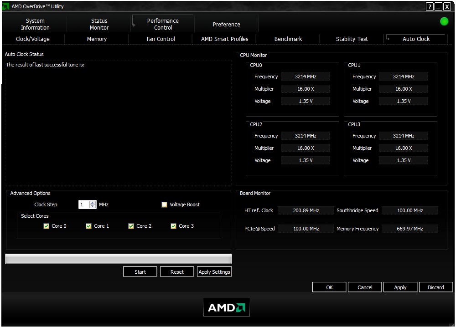The height and width of the screenshot is (327, 456).
Task: Click HT ref. Clock value 200.89 MHz
Action: pos(306,210)
